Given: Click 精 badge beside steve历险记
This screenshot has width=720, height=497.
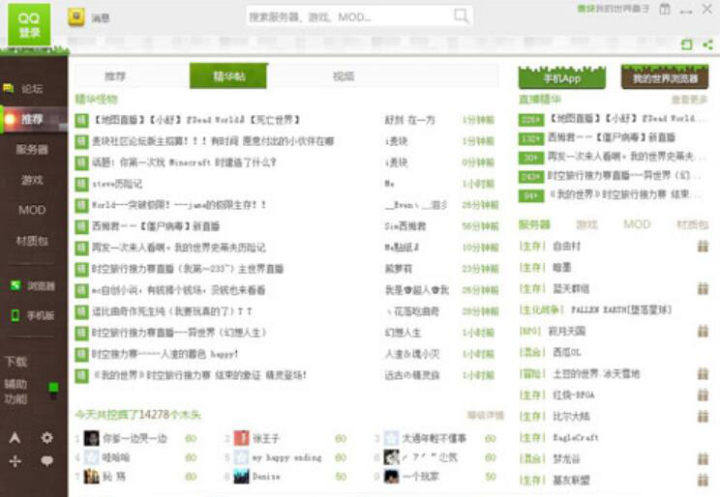Looking at the screenshot, I should [x=81, y=184].
